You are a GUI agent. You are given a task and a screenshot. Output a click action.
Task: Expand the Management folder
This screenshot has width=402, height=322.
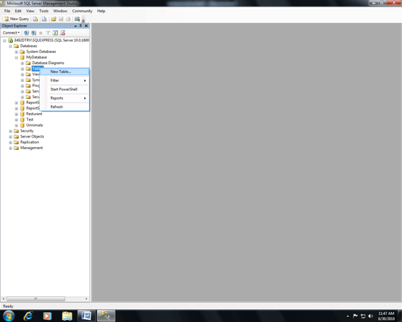[x=10, y=148]
